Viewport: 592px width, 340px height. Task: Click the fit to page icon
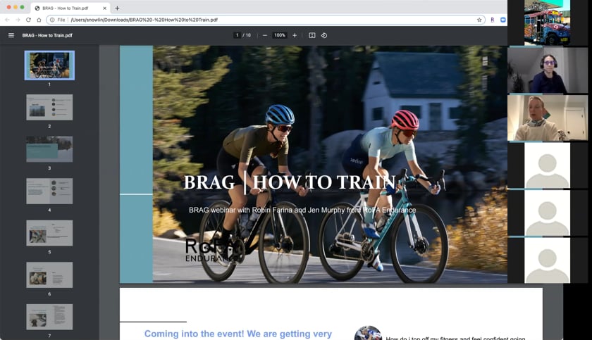click(312, 35)
